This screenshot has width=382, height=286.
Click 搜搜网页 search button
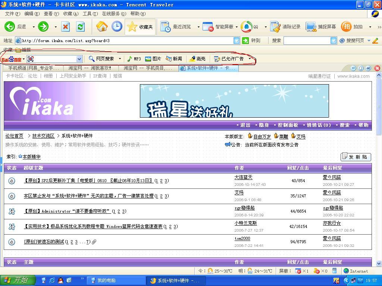(352, 41)
